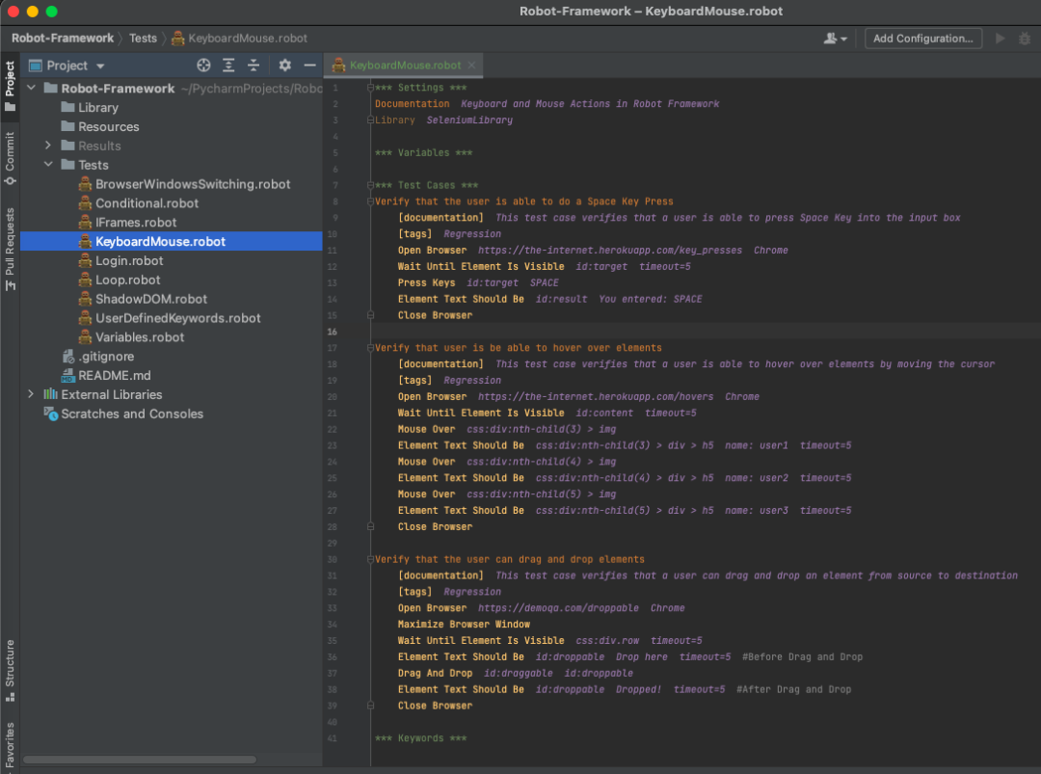
Task: Click Tests in the breadcrumb navigation
Action: pos(143,38)
